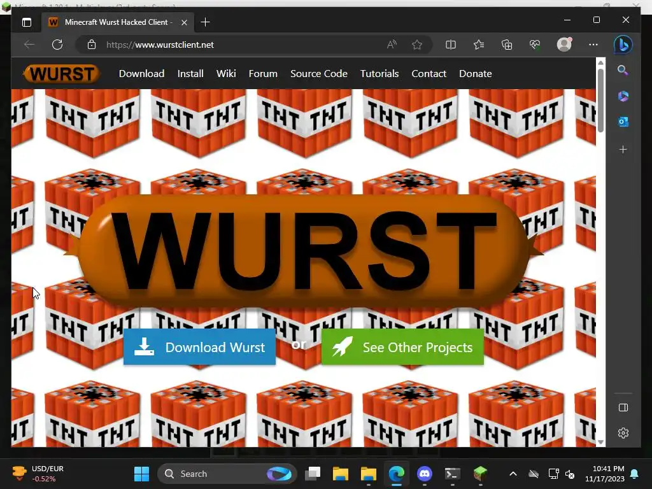Open Settings and more ellipsis menu
The width and height of the screenshot is (652, 489).
[593, 45]
